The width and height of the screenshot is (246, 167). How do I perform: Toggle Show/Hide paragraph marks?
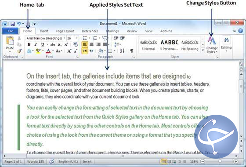(132, 51)
